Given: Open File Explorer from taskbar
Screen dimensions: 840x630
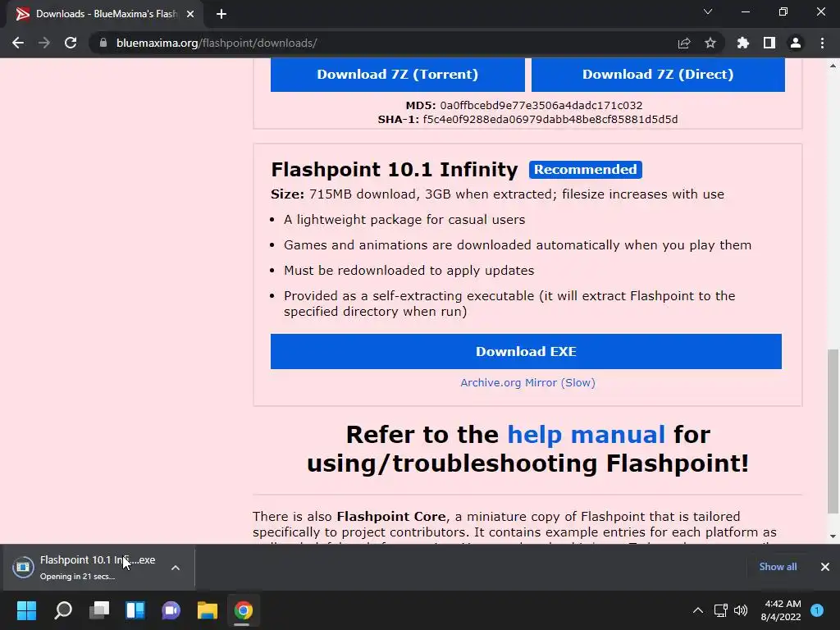Looking at the screenshot, I should point(208,610).
